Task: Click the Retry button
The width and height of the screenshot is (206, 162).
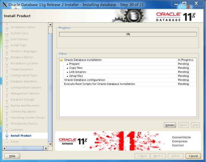Action: (183, 125)
